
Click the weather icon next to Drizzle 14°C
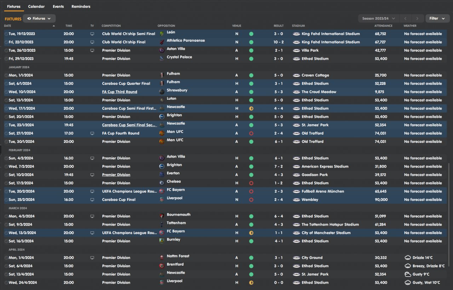(x=408, y=258)
